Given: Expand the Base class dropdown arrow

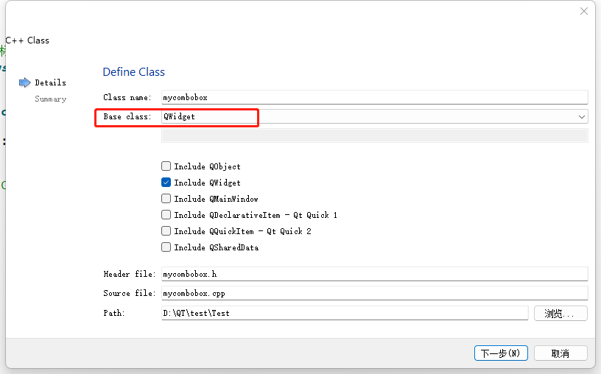Looking at the screenshot, I should point(582,116).
